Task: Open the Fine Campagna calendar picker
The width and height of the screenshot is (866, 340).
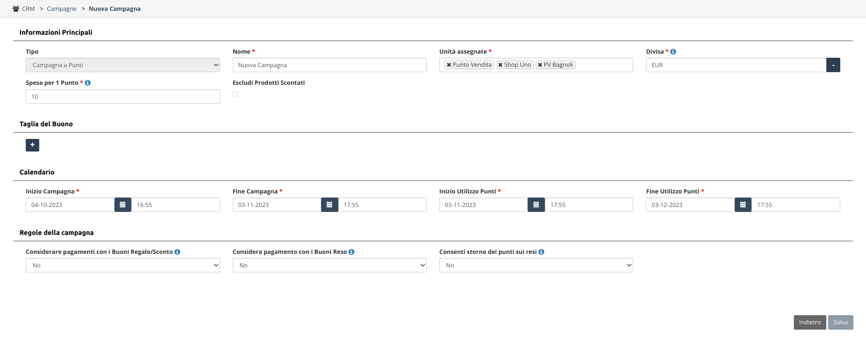Action: 329,205
